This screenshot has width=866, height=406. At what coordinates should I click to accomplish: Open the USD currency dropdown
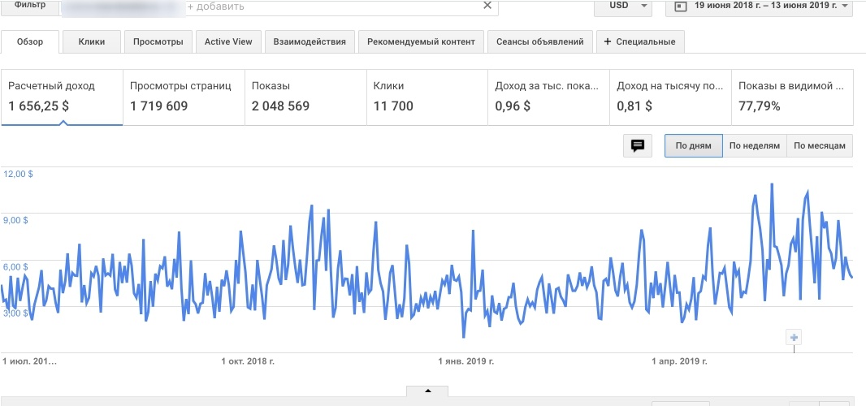[622, 6]
